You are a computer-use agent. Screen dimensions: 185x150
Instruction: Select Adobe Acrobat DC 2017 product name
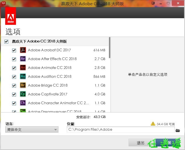49,50
